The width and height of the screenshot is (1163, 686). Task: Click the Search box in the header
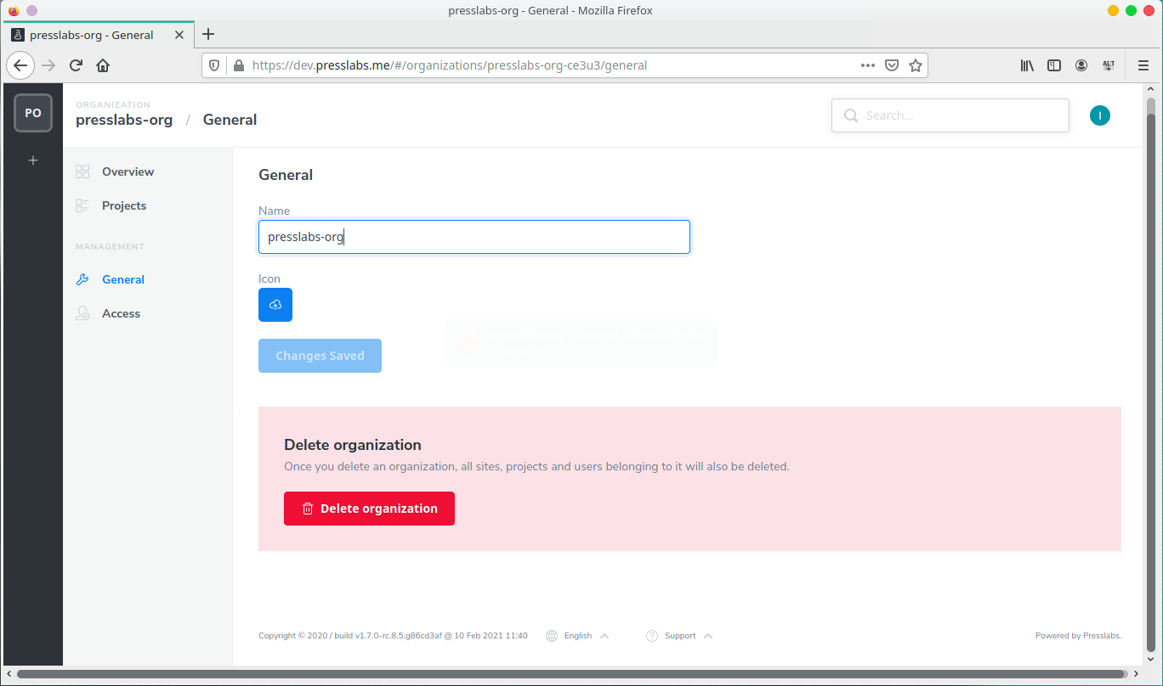[x=950, y=115]
